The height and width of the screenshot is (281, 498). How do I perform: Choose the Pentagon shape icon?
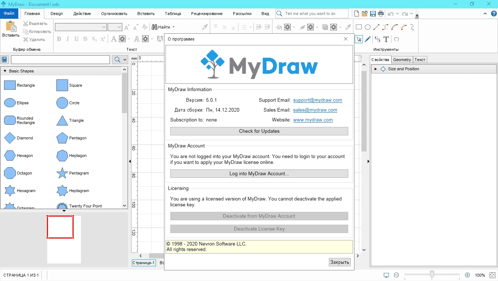tap(62, 138)
